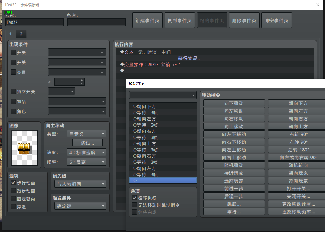Enable the second 开关 condition checkbox

13,62
